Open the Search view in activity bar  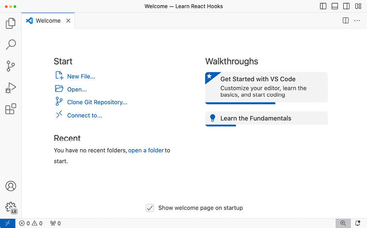pos(11,44)
